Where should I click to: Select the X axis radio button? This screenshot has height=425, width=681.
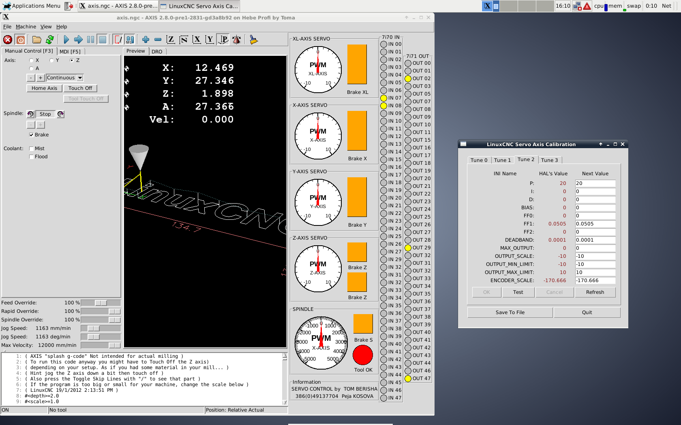tap(31, 60)
